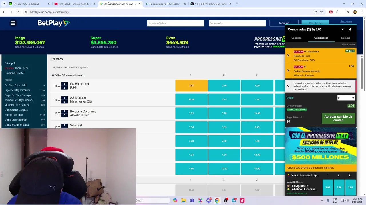Open the AS Mónaco vs Manchester City match
The width and height of the screenshot is (366, 205).
click(x=81, y=100)
